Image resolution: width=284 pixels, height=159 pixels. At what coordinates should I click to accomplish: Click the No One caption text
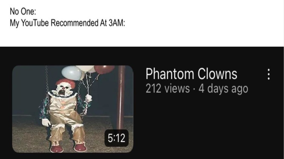(23, 12)
